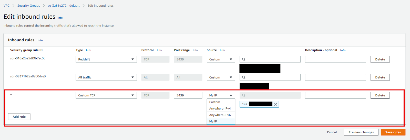Open the All traffic type dropdown
Screen dimensions: 410x140
106,78
